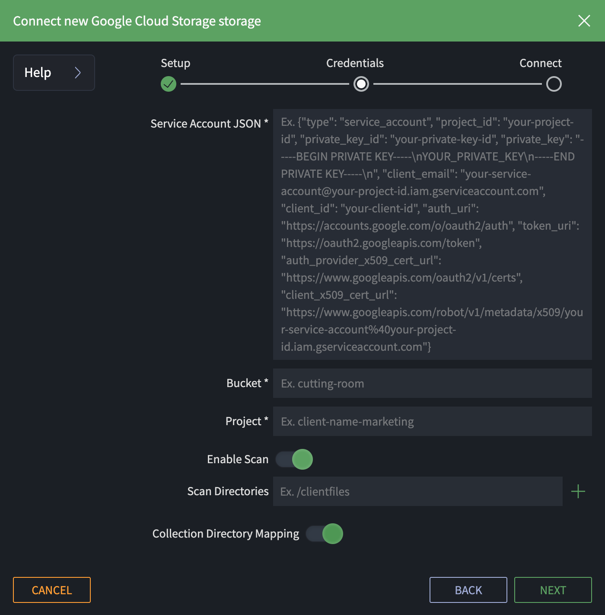The height and width of the screenshot is (615, 605).
Task: Click the Setup step checkmark icon
Action: click(x=169, y=84)
